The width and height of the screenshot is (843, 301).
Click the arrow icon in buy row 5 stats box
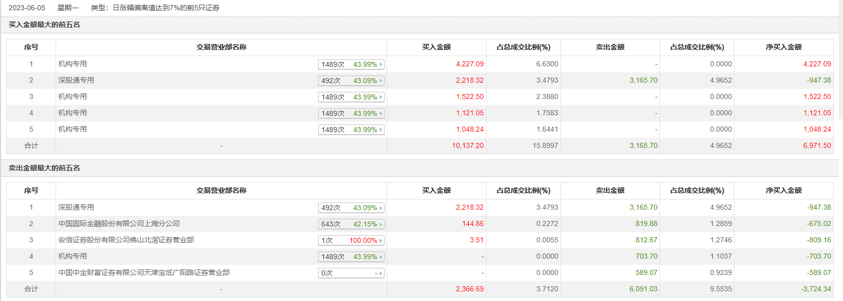point(380,130)
